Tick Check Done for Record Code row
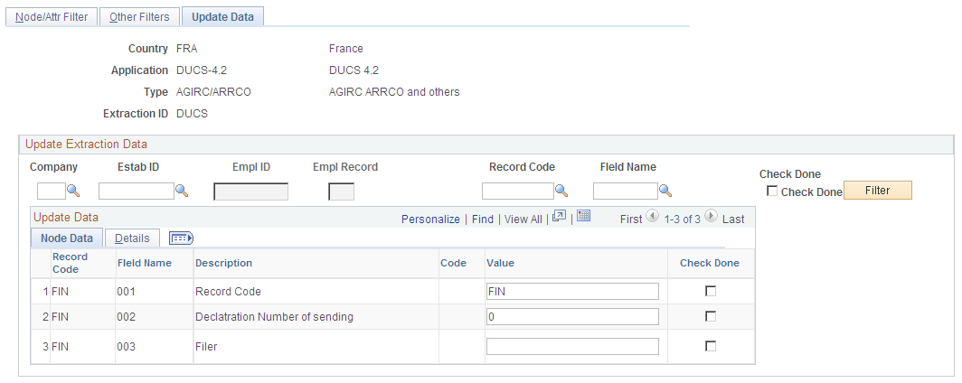This screenshot has width=962, height=383. (711, 291)
